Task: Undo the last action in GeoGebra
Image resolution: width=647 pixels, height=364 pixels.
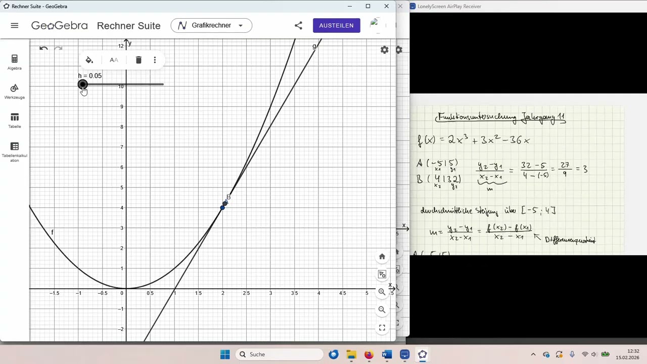Action: pyautogui.click(x=43, y=49)
